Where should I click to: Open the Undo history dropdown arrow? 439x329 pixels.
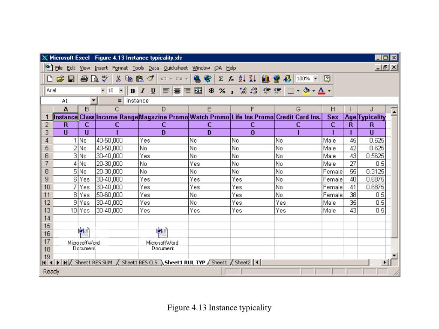[x=171, y=79]
